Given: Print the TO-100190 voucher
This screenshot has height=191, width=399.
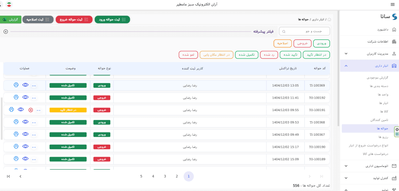Looking at the screenshot, I should tap(16, 146).
